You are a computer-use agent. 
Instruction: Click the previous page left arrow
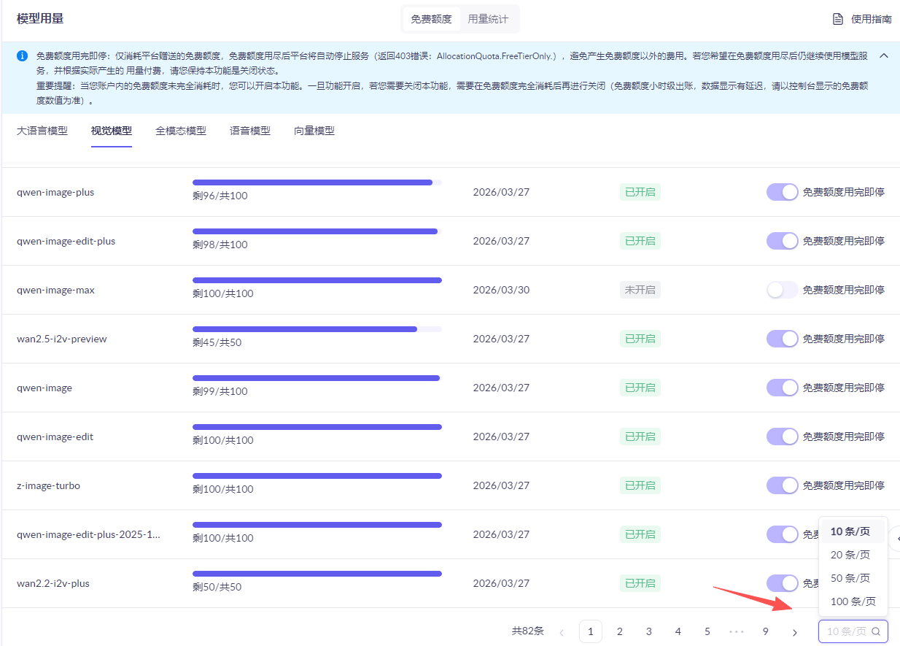(x=562, y=631)
